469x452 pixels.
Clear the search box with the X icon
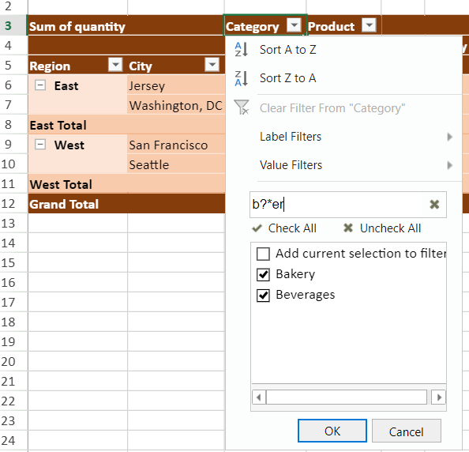click(x=434, y=205)
